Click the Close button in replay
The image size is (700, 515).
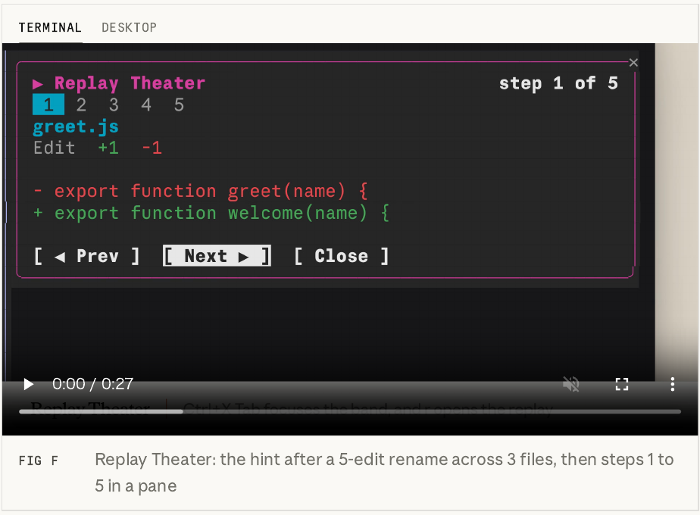[x=342, y=256]
